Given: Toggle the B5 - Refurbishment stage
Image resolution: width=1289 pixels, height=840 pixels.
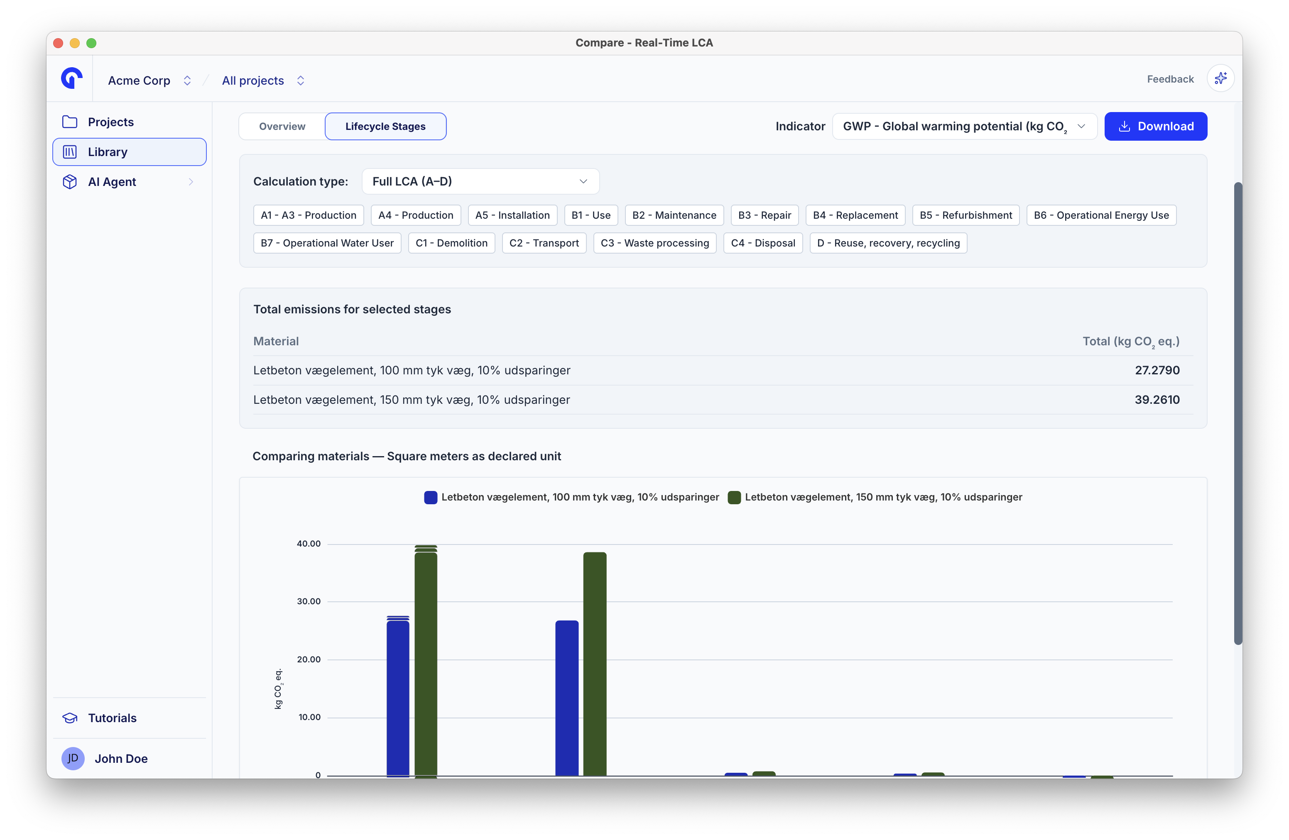Looking at the screenshot, I should point(966,215).
